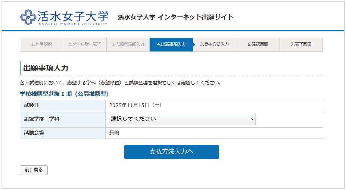Viewport: 346px width, 190px height.
Task: Go to step 1.利用規約
Action: point(41,44)
